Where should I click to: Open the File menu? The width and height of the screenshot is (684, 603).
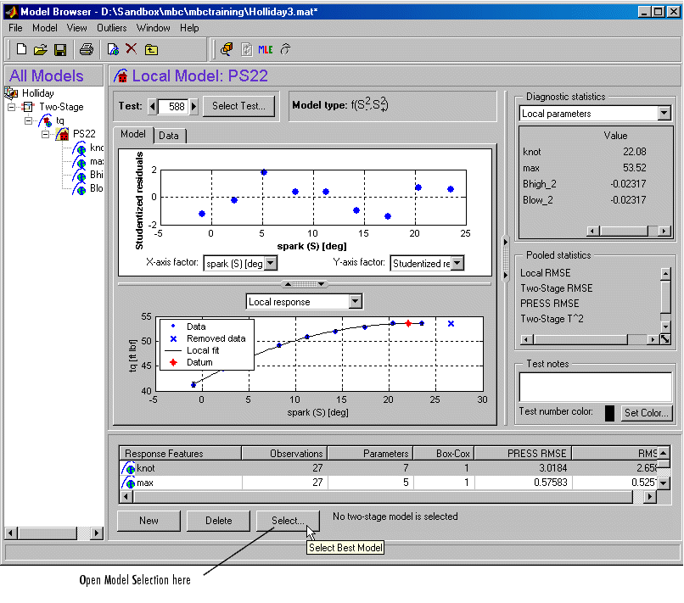[x=15, y=28]
